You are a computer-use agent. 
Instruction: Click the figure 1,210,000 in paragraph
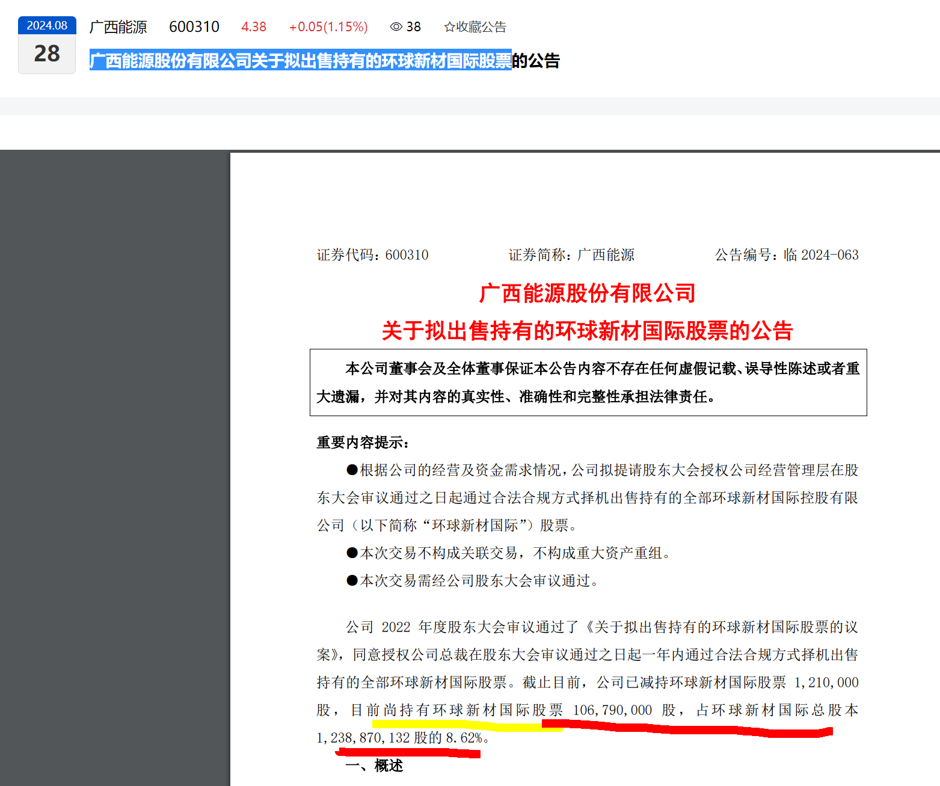[826, 683]
